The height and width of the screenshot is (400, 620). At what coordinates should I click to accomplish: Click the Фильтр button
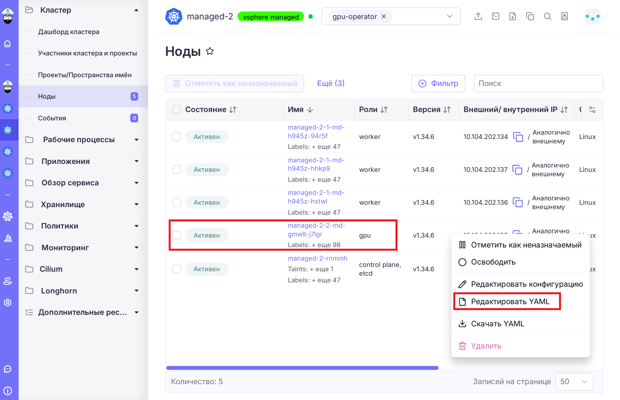[x=438, y=84]
